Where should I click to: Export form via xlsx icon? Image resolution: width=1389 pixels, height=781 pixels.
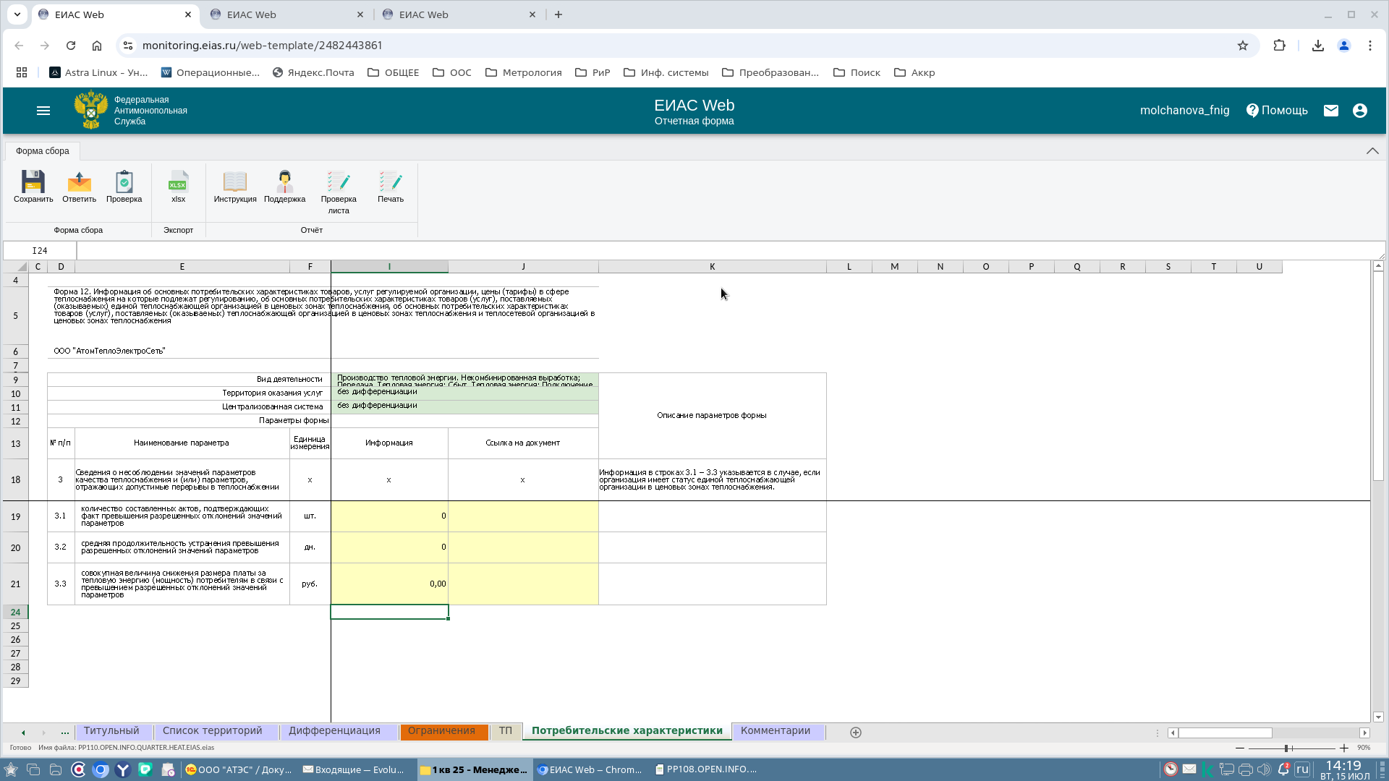[x=178, y=182]
